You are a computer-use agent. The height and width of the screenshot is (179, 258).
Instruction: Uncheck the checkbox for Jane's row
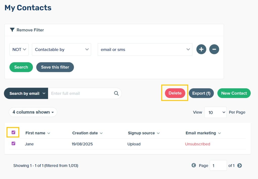coord(13,143)
